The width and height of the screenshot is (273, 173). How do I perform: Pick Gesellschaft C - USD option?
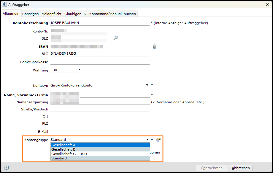pos(100,154)
